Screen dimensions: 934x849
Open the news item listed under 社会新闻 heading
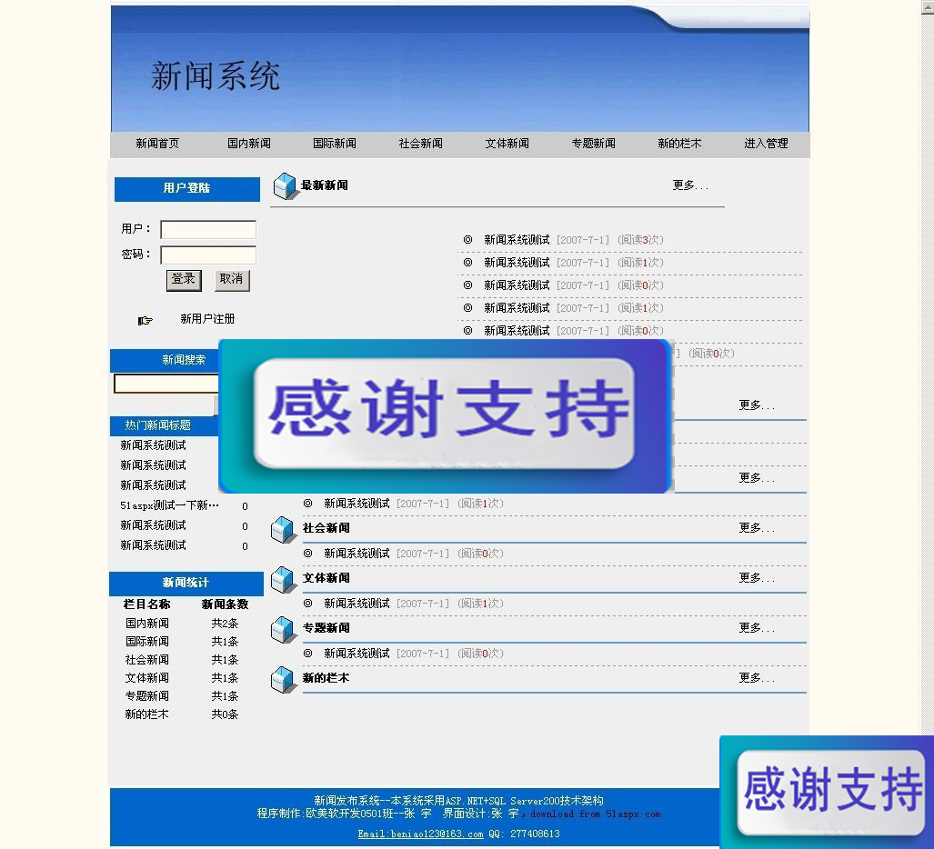coord(357,554)
